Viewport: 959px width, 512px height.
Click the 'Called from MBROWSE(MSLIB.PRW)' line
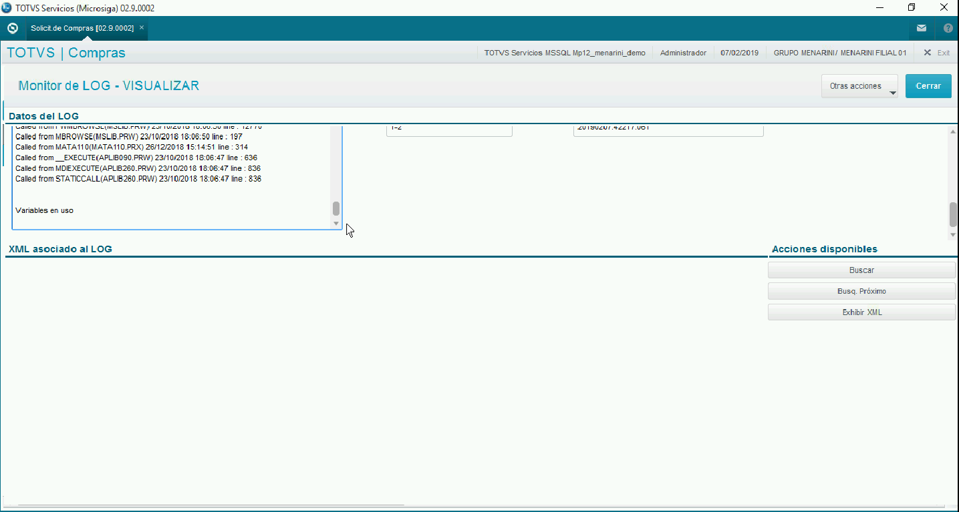pos(129,136)
